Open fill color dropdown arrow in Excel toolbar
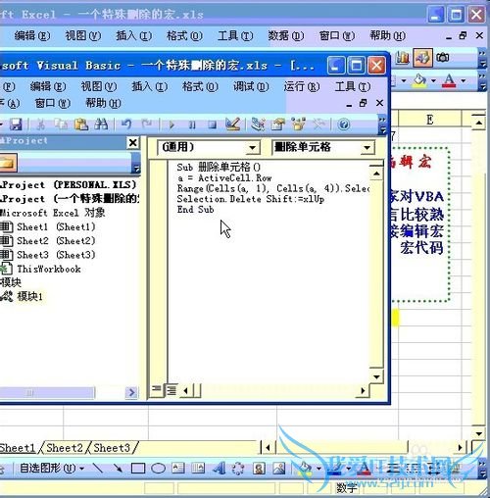This screenshot has width=490, height=498. coord(433,80)
